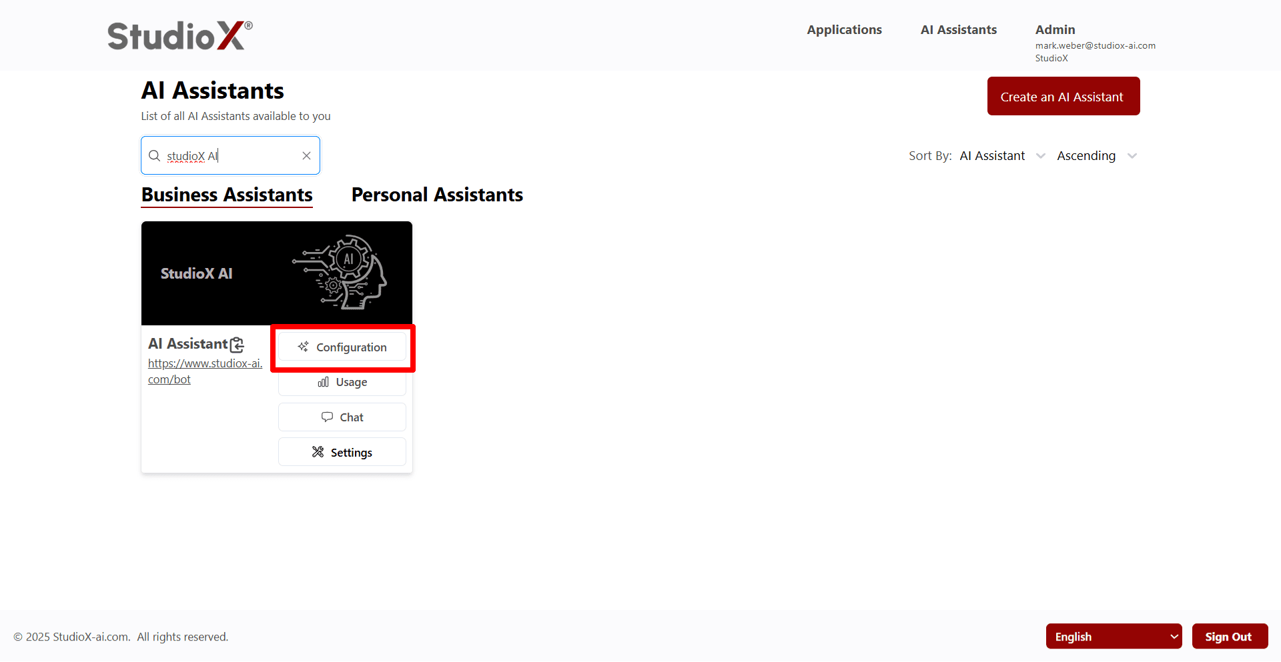
Task: Open the English language selector
Action: tap(1113, 636)
